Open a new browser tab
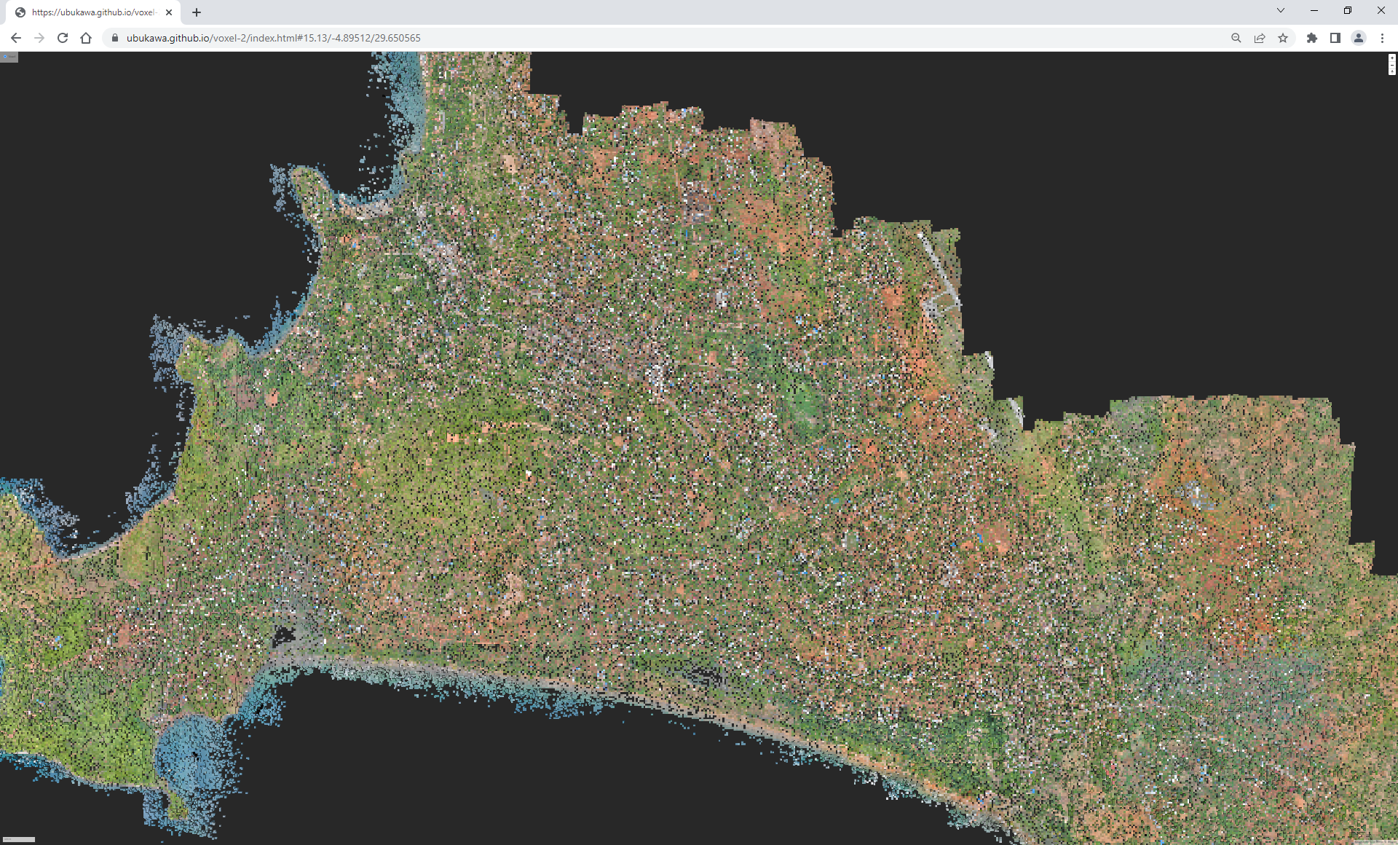Screen dimensions: 1398x845 (197, 12)
